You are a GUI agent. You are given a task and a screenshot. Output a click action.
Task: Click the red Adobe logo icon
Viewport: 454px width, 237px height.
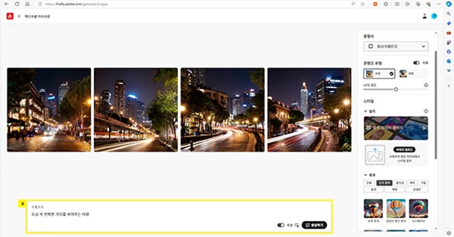(10, 16)
